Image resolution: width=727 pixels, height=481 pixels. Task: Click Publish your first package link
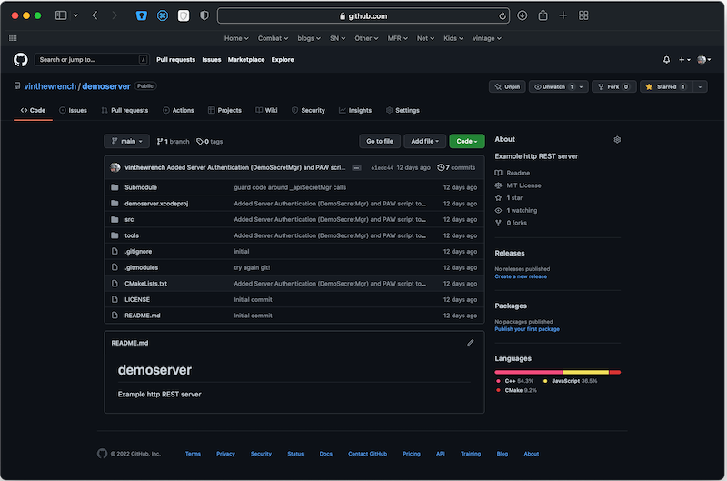tap(527, 329)
